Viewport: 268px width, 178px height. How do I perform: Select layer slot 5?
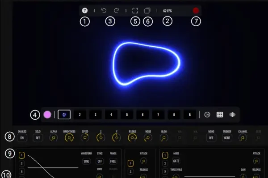pos(127,114)
